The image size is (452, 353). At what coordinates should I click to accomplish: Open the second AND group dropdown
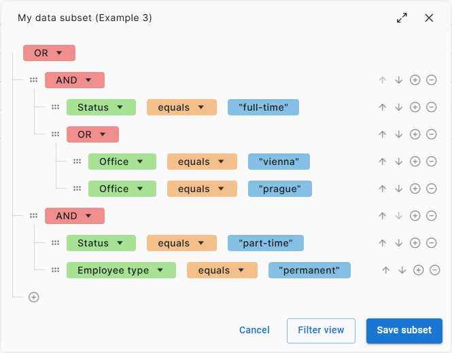click(x=74, y=216)
